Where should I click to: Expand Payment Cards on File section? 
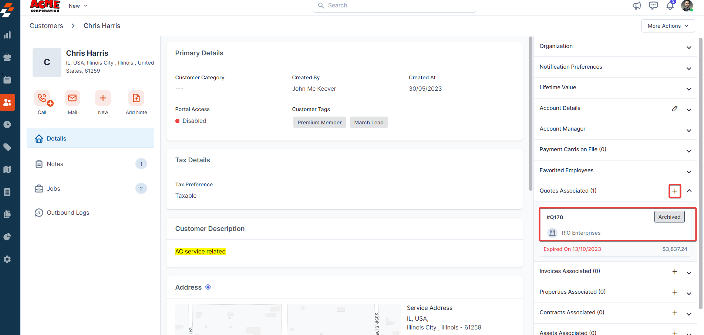point(689,151)
